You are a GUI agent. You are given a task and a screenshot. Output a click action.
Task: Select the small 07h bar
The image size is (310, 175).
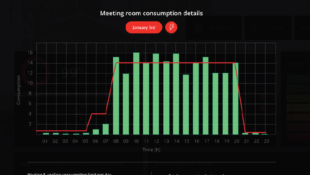pyautogui.click(x=106, y=129)
